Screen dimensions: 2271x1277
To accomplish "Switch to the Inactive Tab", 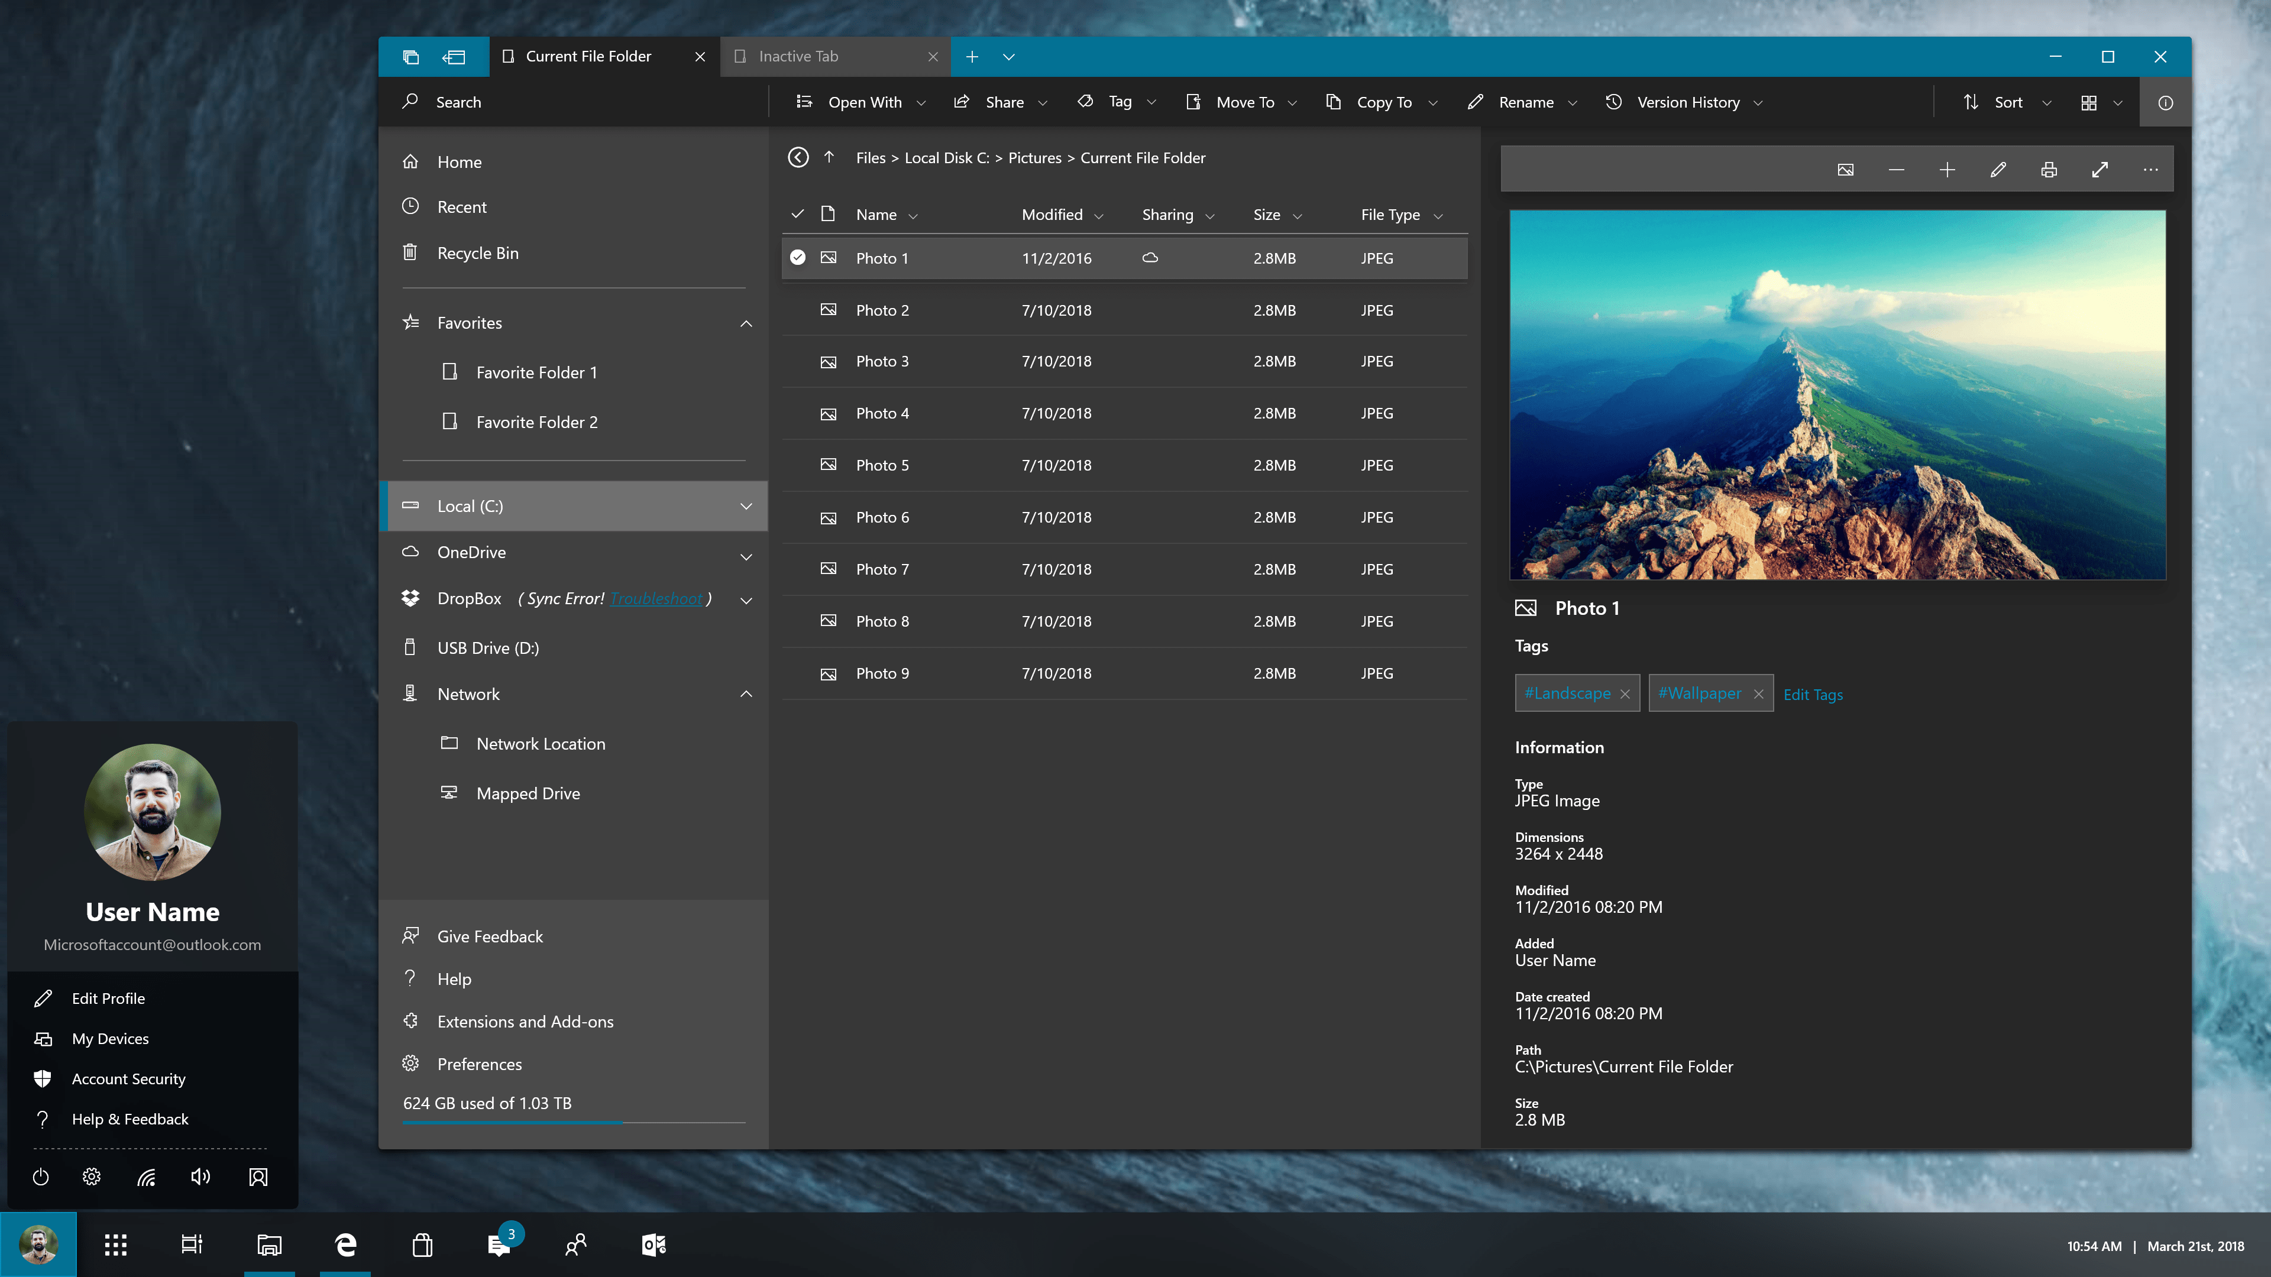I will (x=798, y=56).
